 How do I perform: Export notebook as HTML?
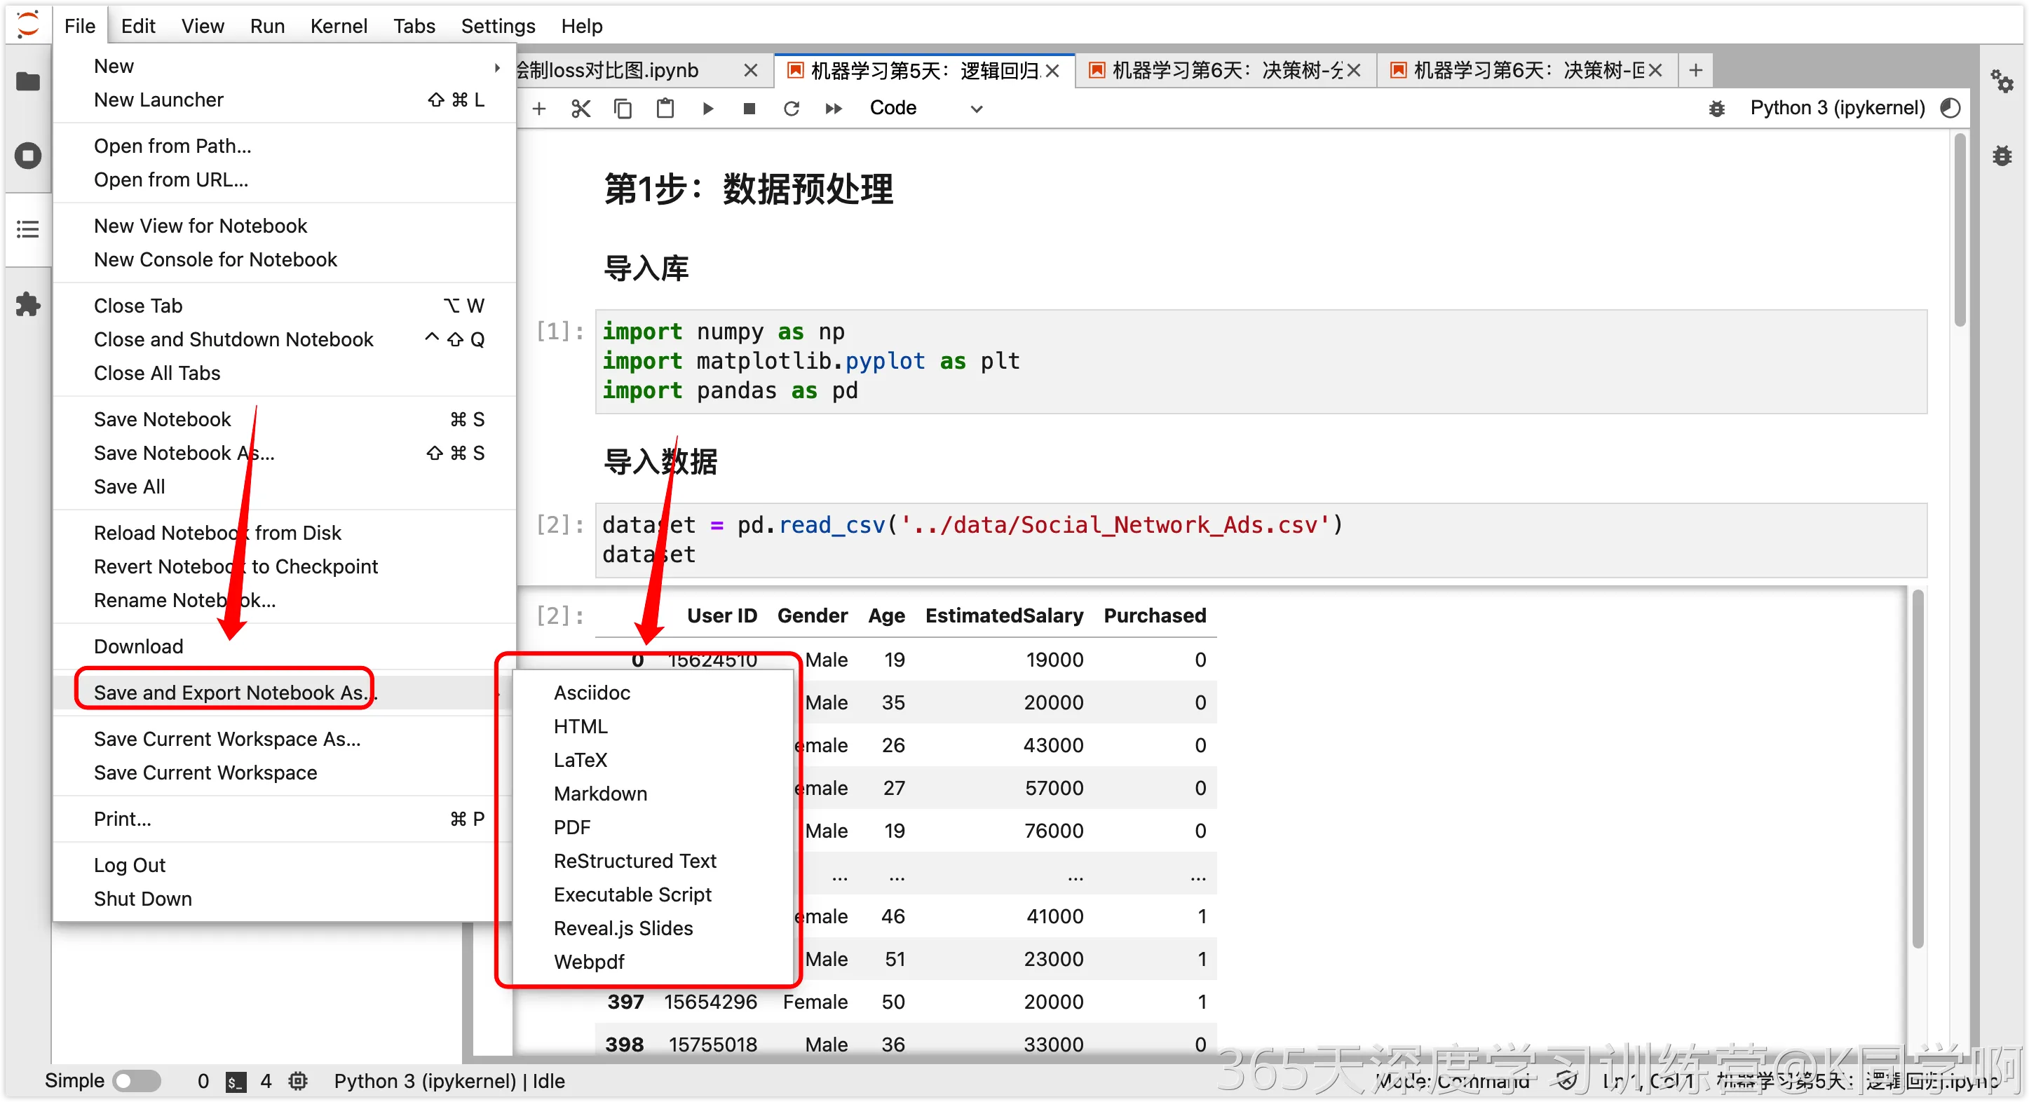[652, 726]
